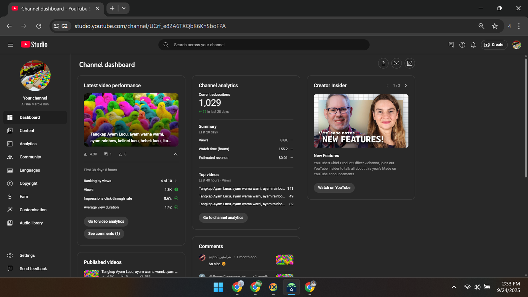This screenshot has height=297, width=528.
Task: Toggle the hamburger sidebar menu
Action: [x=10, y=45]
